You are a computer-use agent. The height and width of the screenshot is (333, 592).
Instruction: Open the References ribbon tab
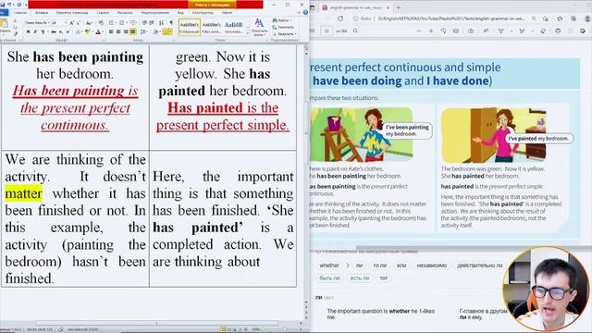pyautogui.click(x=103, y=12)
